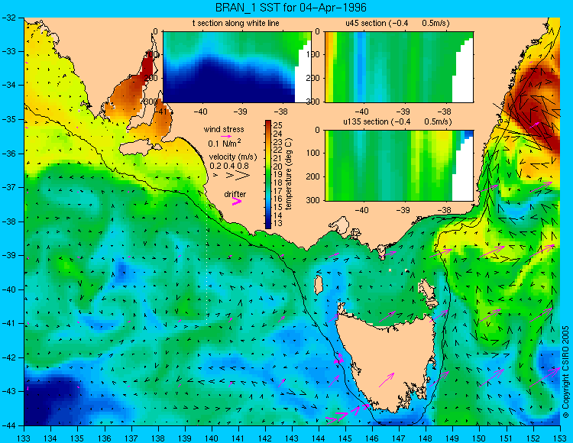Click the -38 label under the u135 section plot
Viewport: 573px width, 443px height.
(444, 210)
